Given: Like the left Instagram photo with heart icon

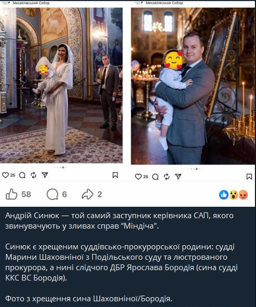Looking at the screenshot, I should coord(5,175).
